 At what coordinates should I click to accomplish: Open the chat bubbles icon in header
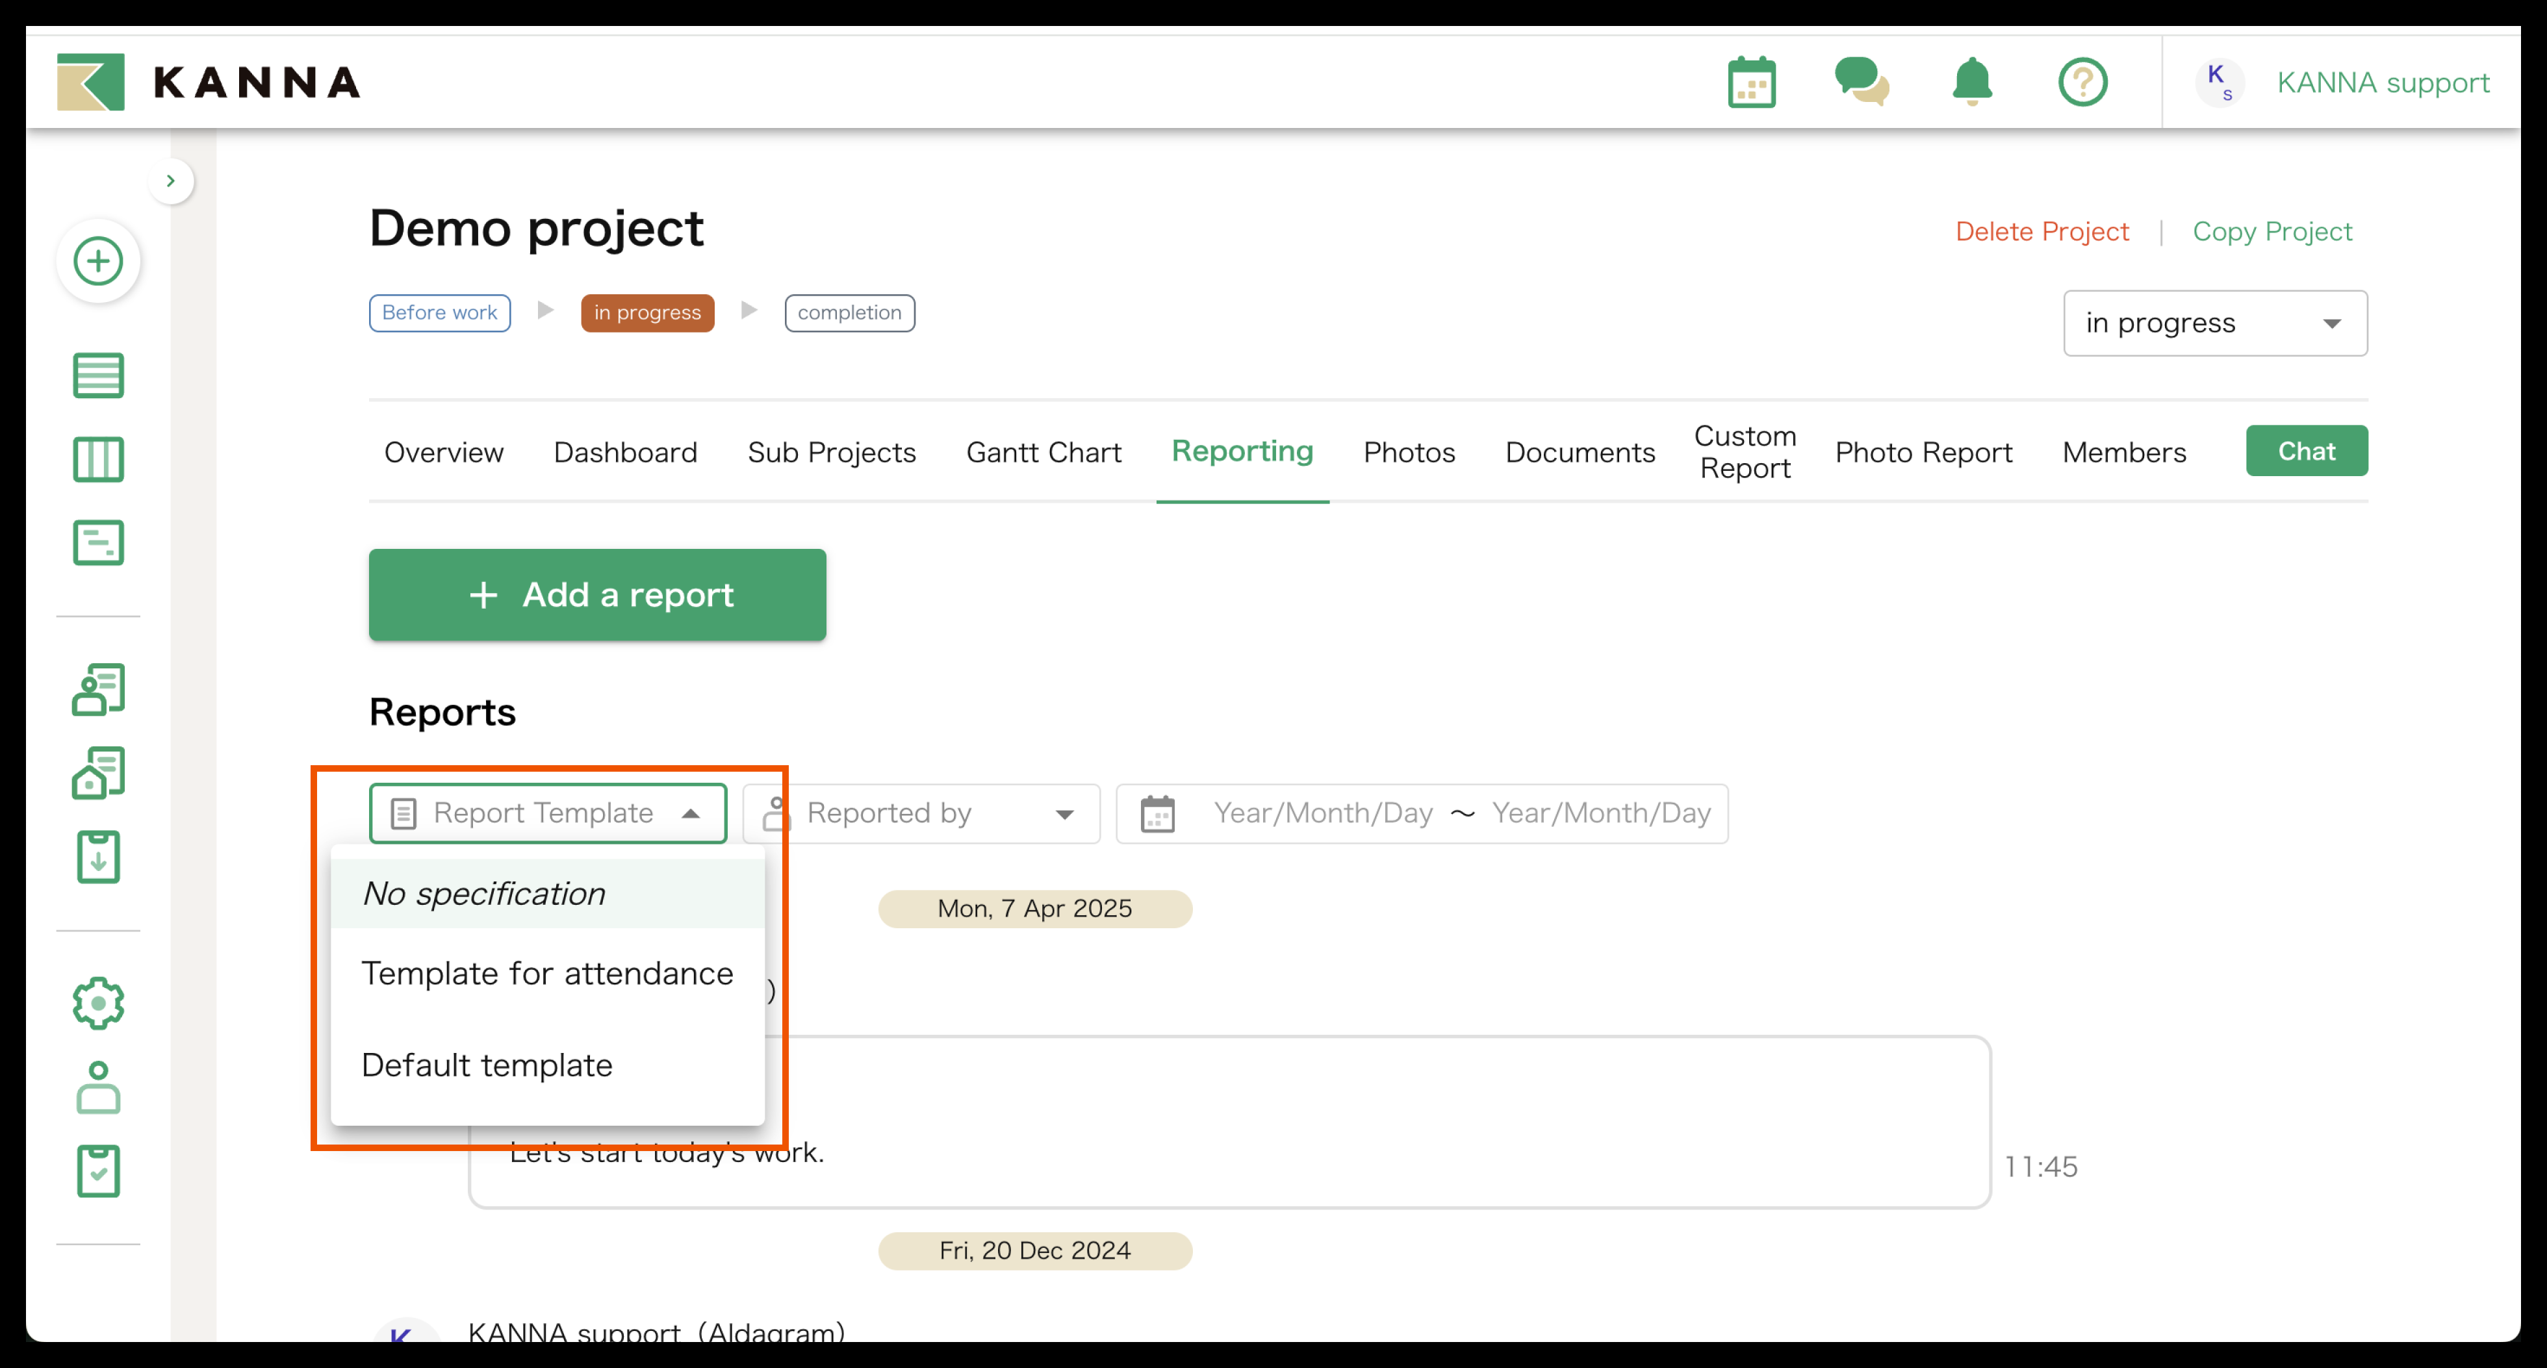tap(1861, 82)
